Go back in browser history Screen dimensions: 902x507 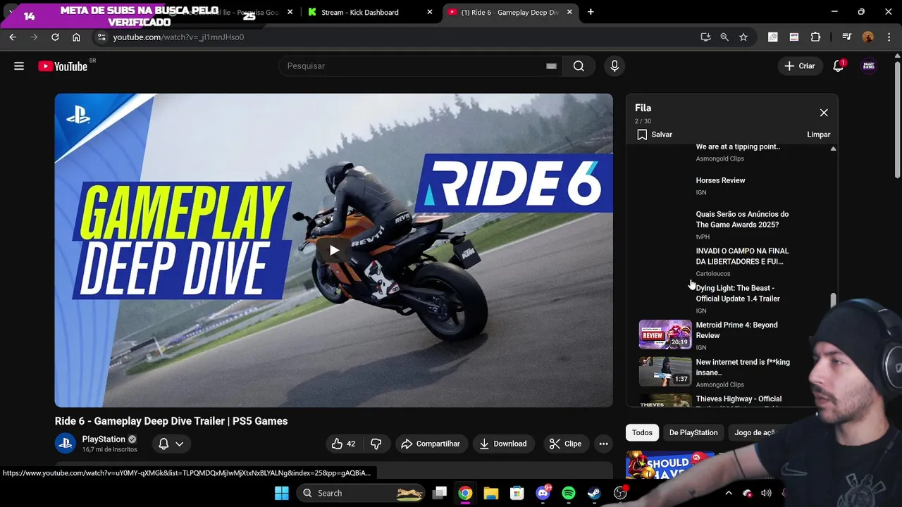(x=13, y=37)
